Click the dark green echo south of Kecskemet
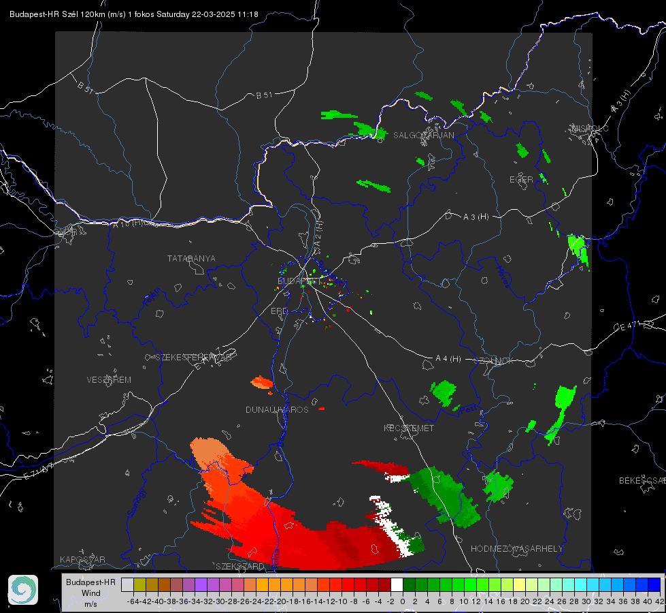Screen dimensions: 666x613 [x=446, y=496]
